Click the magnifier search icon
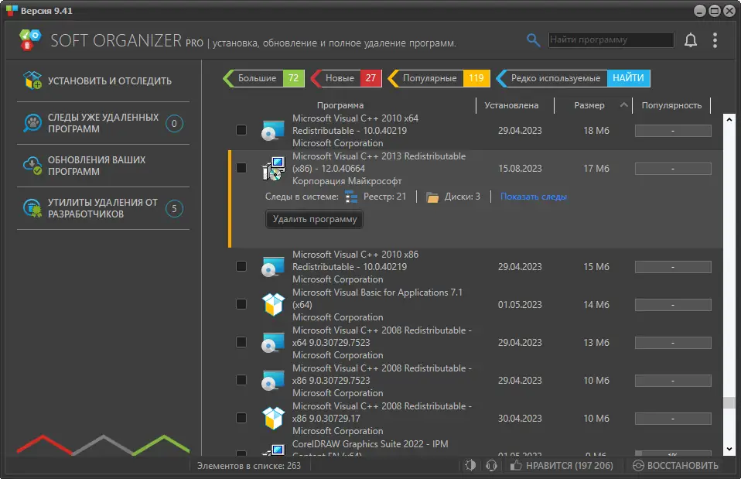This screenshot has width=741, height=479. pyautogui.click(x=533, y=40)
